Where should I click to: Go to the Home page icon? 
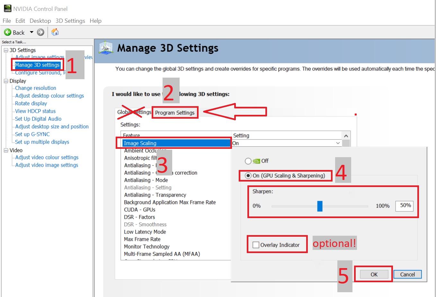pos(55,32)
